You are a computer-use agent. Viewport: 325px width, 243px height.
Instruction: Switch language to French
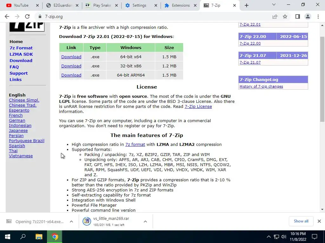(x=16, y=115)
